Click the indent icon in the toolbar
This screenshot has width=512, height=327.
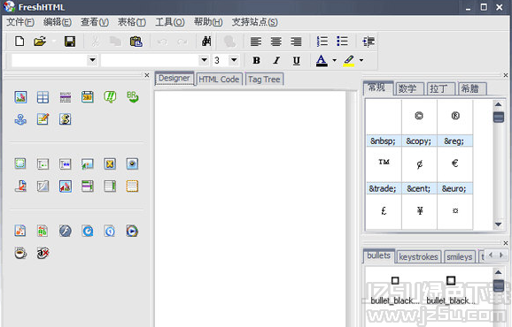(x=368, y=42)
